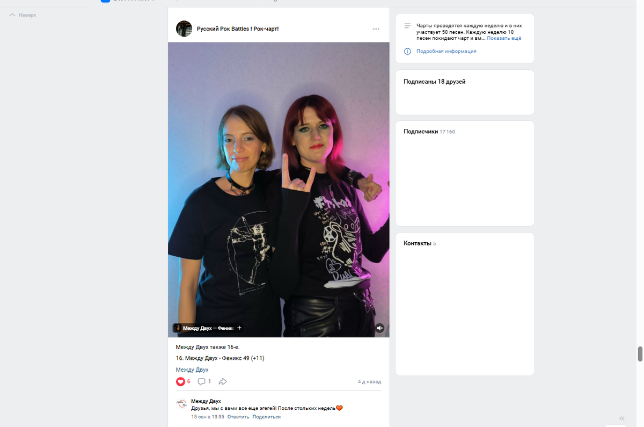The width and height of the screenshot is (644, 427).
Task: Reply to the comment with Ответить
Action: pyautogui.click(x=238, y=417)
